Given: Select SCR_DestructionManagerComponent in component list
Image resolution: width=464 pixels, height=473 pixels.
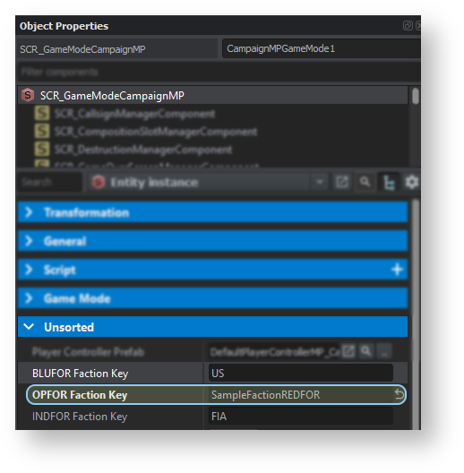Looking at the screenshot, I should coord(143,150).
